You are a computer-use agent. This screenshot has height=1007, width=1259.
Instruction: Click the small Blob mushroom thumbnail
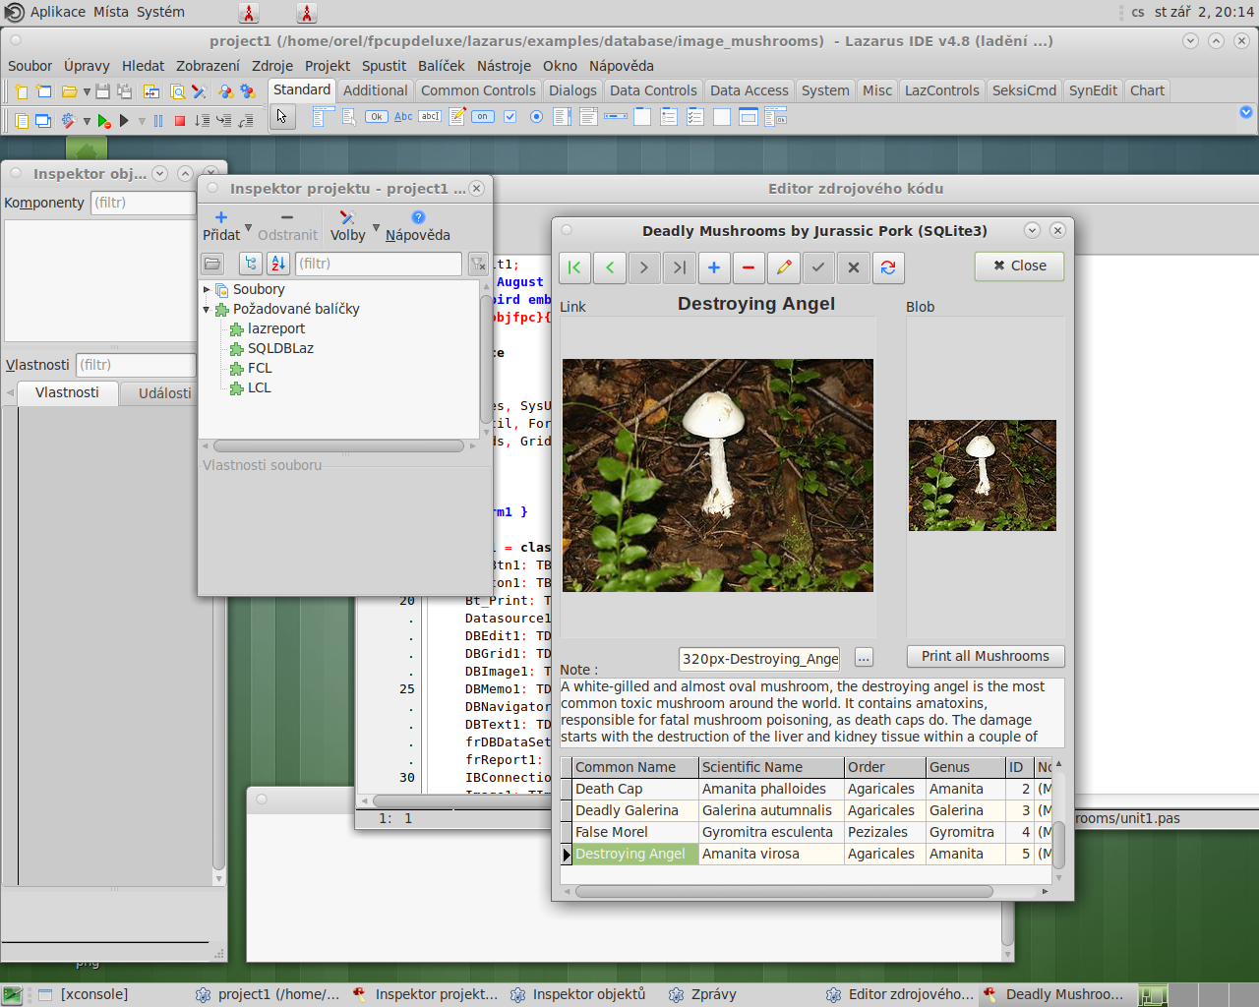983,476
